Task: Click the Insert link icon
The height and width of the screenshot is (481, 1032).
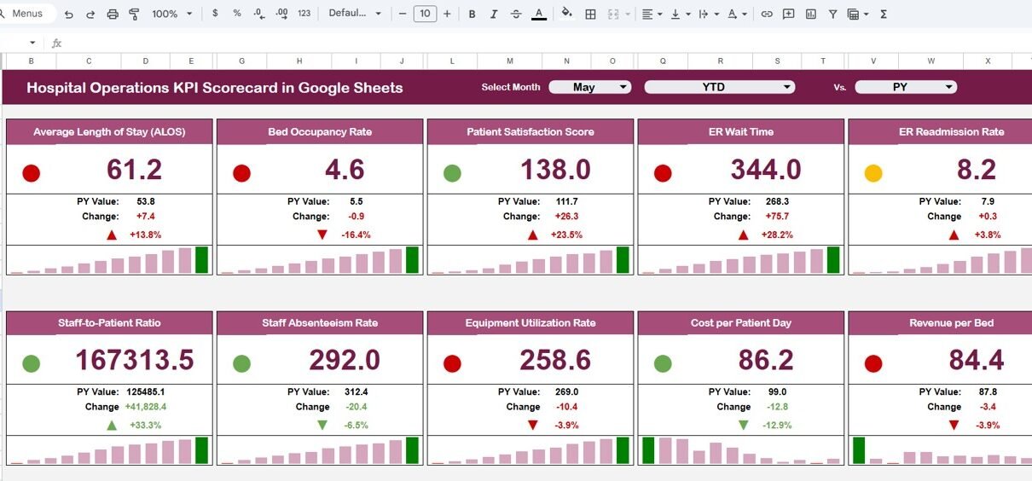Action: [x=767, y=14]
